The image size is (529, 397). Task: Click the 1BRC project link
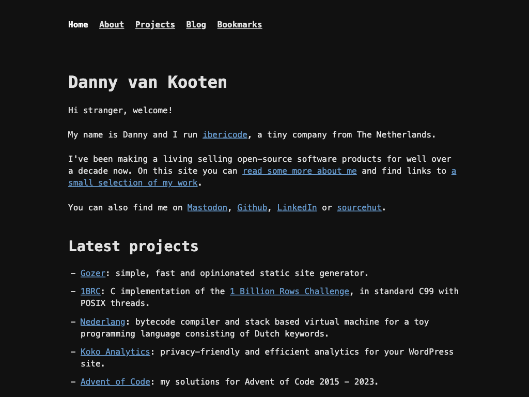pyautogui.click(x=90, y=291)
